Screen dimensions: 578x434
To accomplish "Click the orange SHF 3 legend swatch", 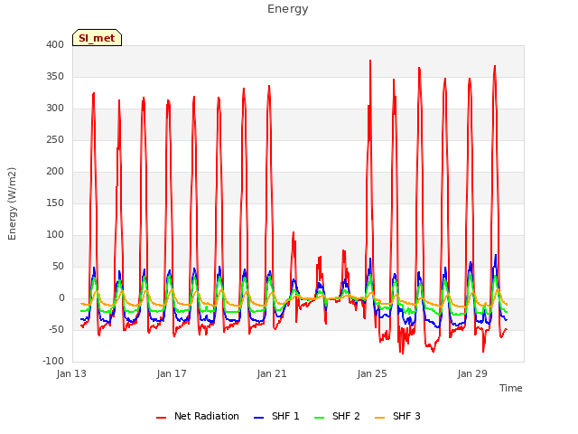I will point(379,418).
